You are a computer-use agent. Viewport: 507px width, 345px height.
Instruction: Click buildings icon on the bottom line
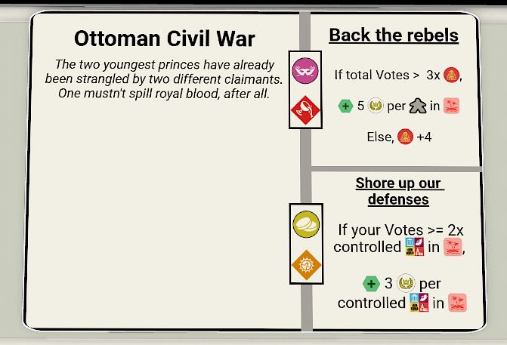tap(419, 302)
